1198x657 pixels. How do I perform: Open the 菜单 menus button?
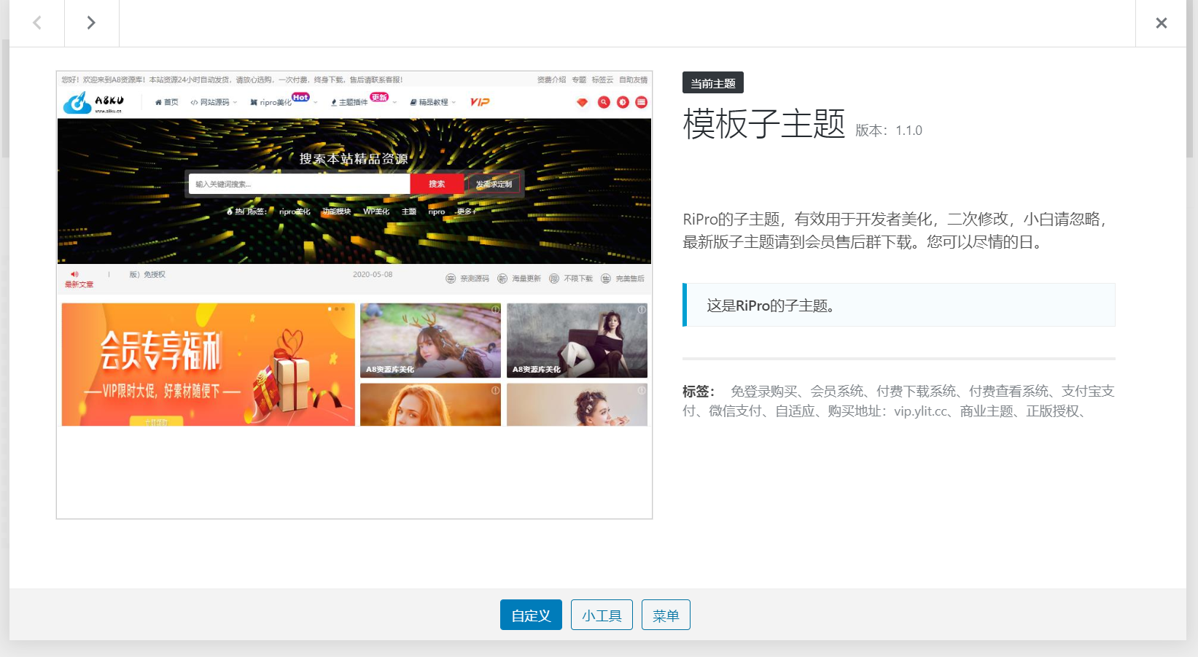click(666, 615)
